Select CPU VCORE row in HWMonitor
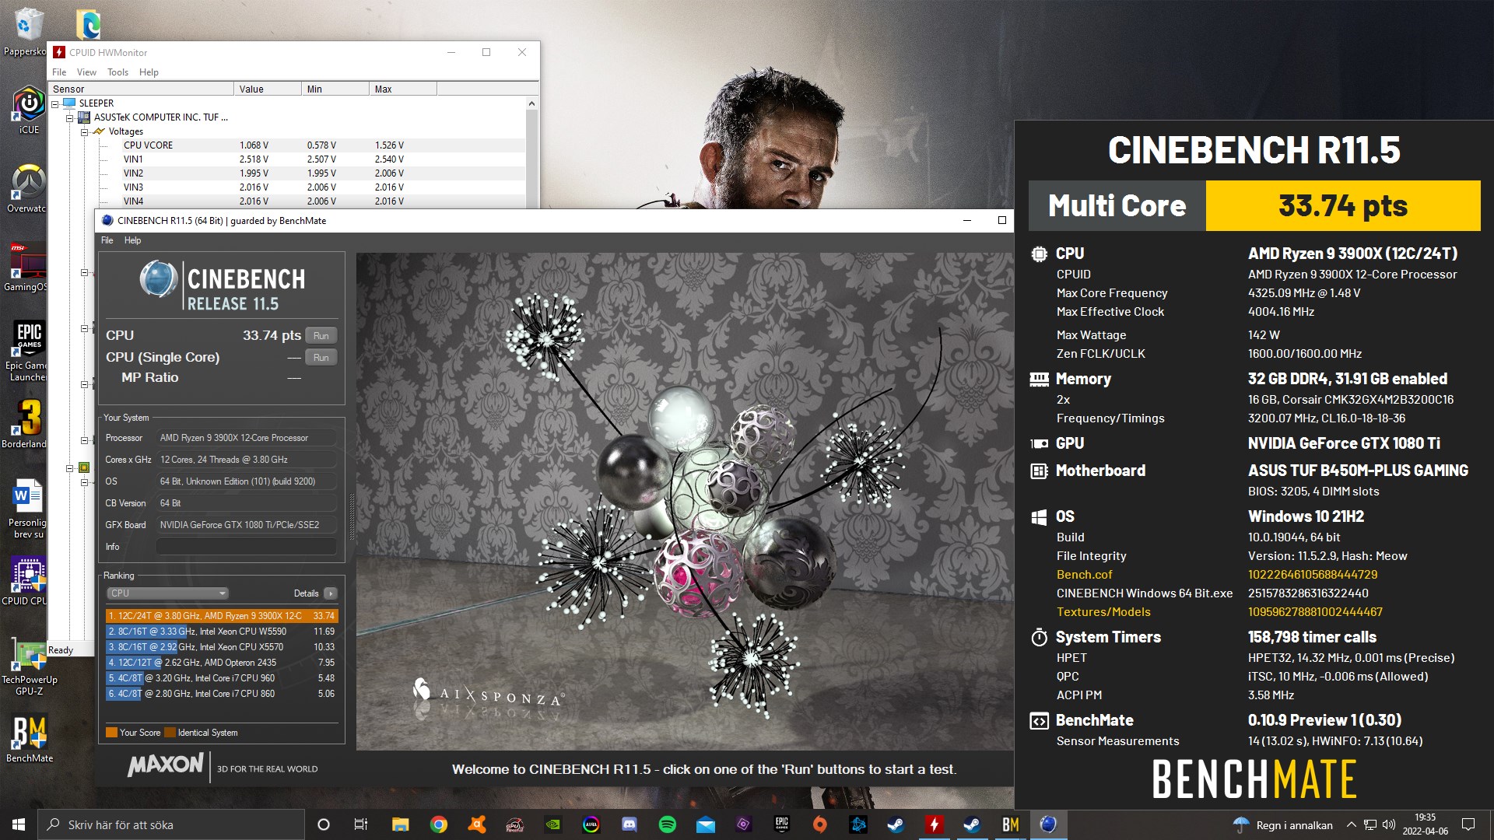This screenshot has width=1494, height=840. [311, 145]
